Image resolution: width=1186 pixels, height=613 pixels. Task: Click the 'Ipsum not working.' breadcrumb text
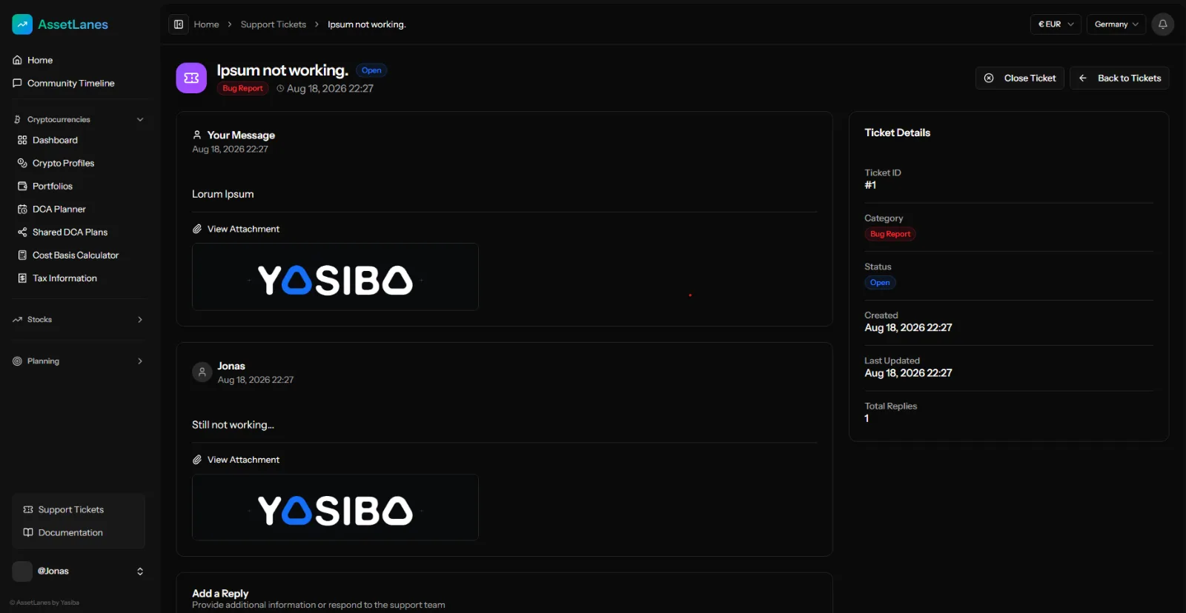click(x=367, y=24)
